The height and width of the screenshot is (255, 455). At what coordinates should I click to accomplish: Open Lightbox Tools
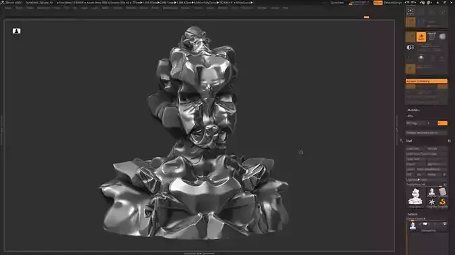click(x=426, y=180)
